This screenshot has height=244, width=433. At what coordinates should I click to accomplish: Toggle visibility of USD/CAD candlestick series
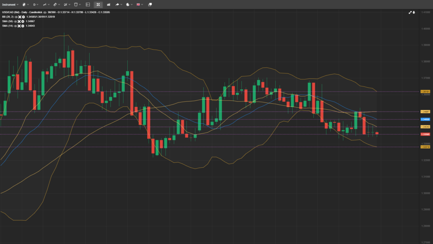[45, 12]
